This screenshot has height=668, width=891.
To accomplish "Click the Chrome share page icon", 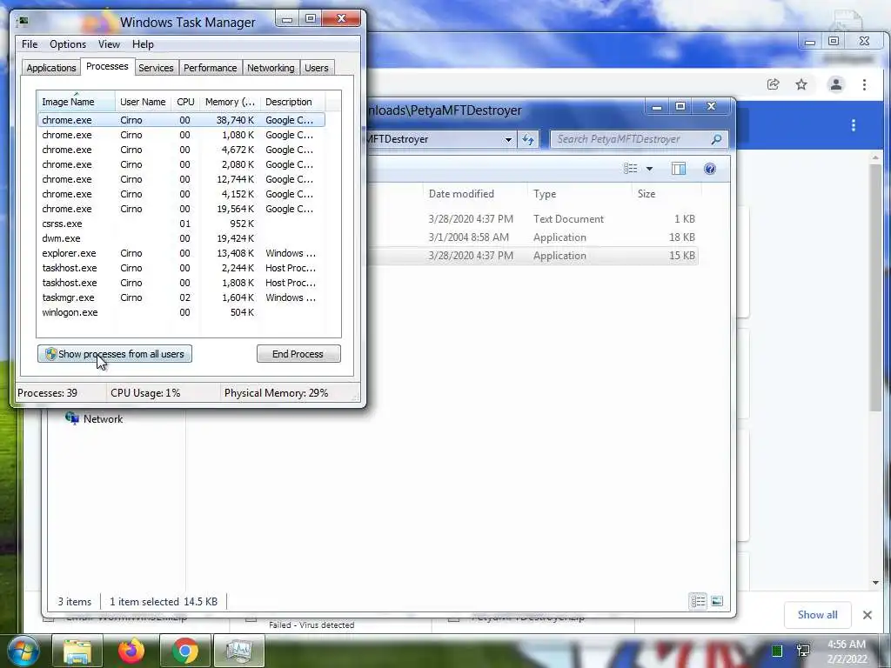I will (773, 84).
